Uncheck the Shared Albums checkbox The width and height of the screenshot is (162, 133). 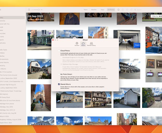click(x=59, y=84)
